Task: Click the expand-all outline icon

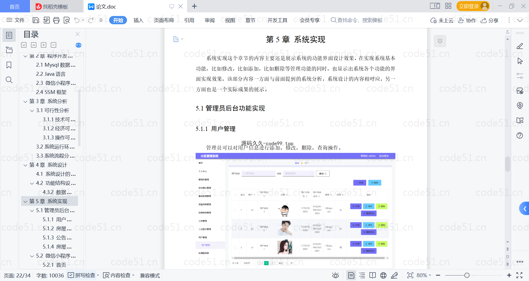Action: pos(24,45)
